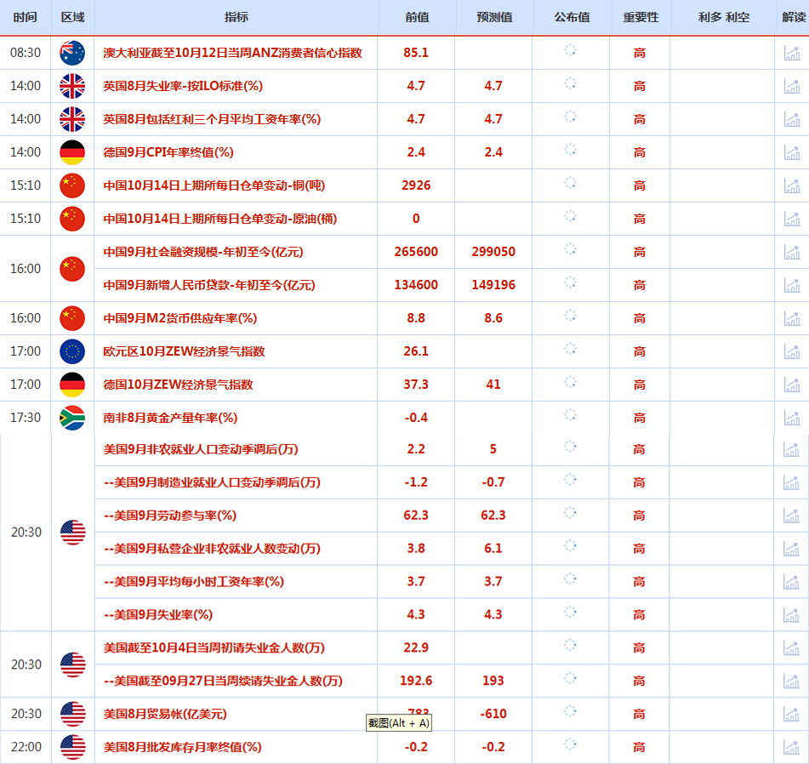
Task: Click chart icon for South Africa gold production row
Action: point(792,418)
